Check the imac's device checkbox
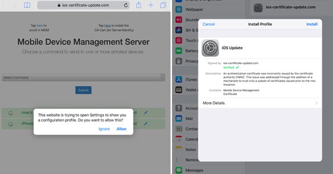The height and width of the screenshot is (174, 333). [11, 113]
